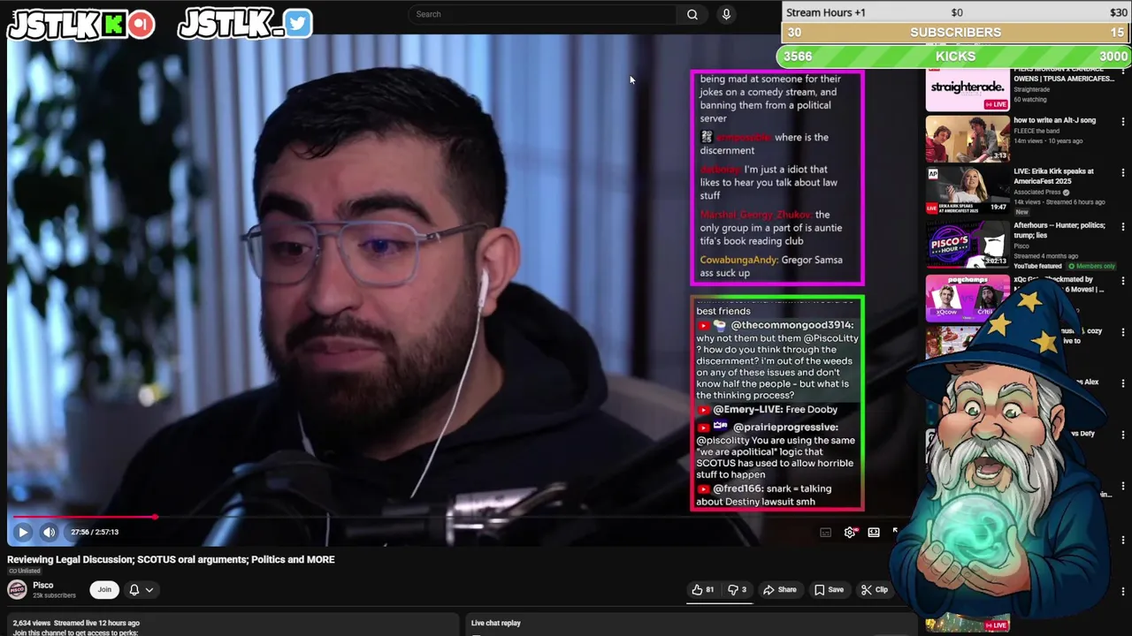Click the 'Members only' badge
1132x636 pixels.
click(x=1092, y=266)
